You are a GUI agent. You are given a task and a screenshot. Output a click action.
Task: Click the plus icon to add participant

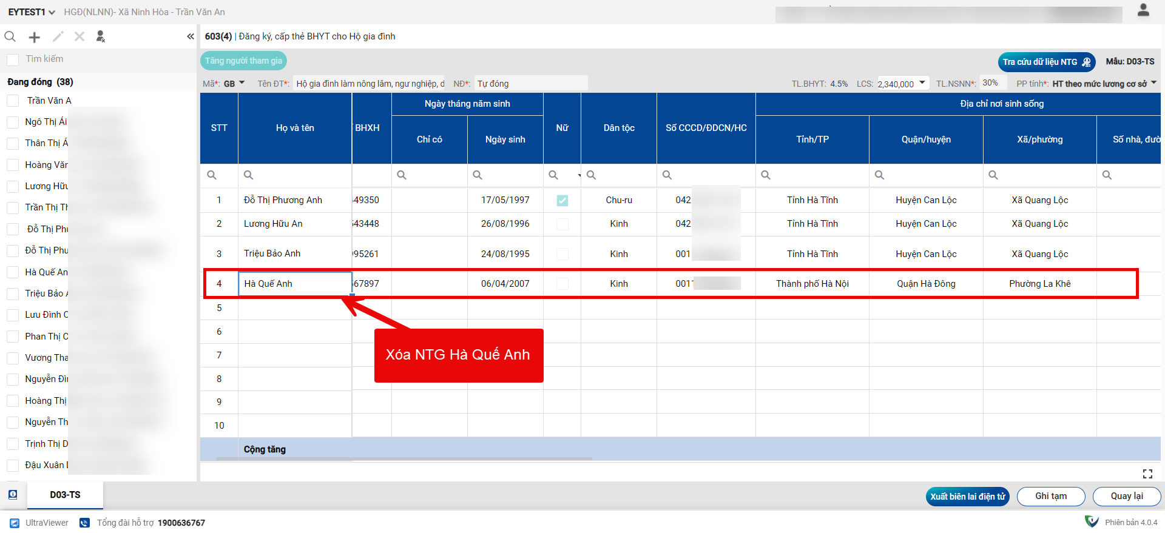[x=35, y=37]
